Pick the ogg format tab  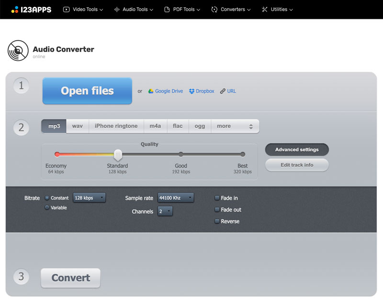(x=200, y=126)
